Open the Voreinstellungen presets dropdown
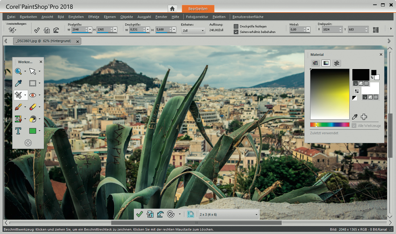 pos(13,30)
